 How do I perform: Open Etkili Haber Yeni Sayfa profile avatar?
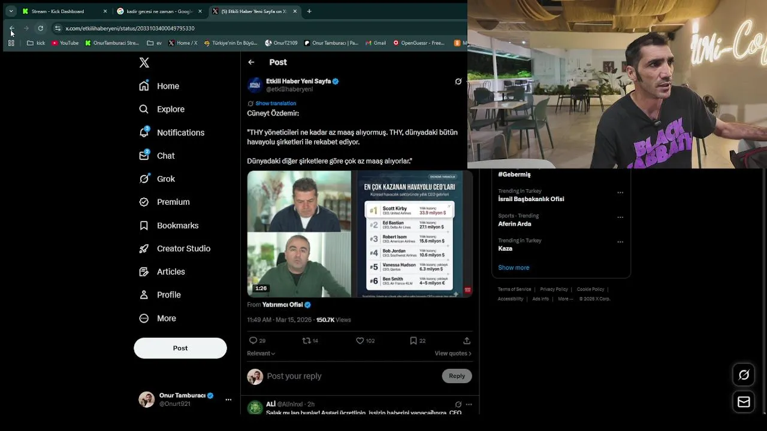pyautogui.click(x=255, y=85)
